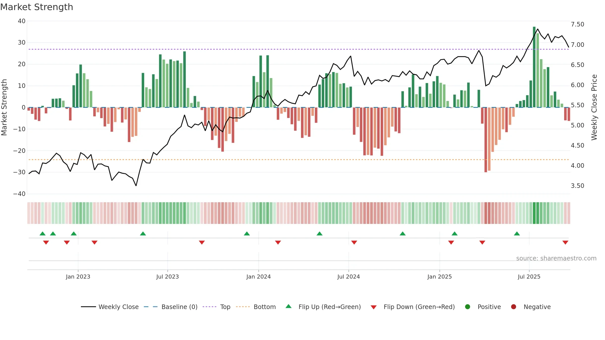Click the darkest red cell in the heat strip

486,213
